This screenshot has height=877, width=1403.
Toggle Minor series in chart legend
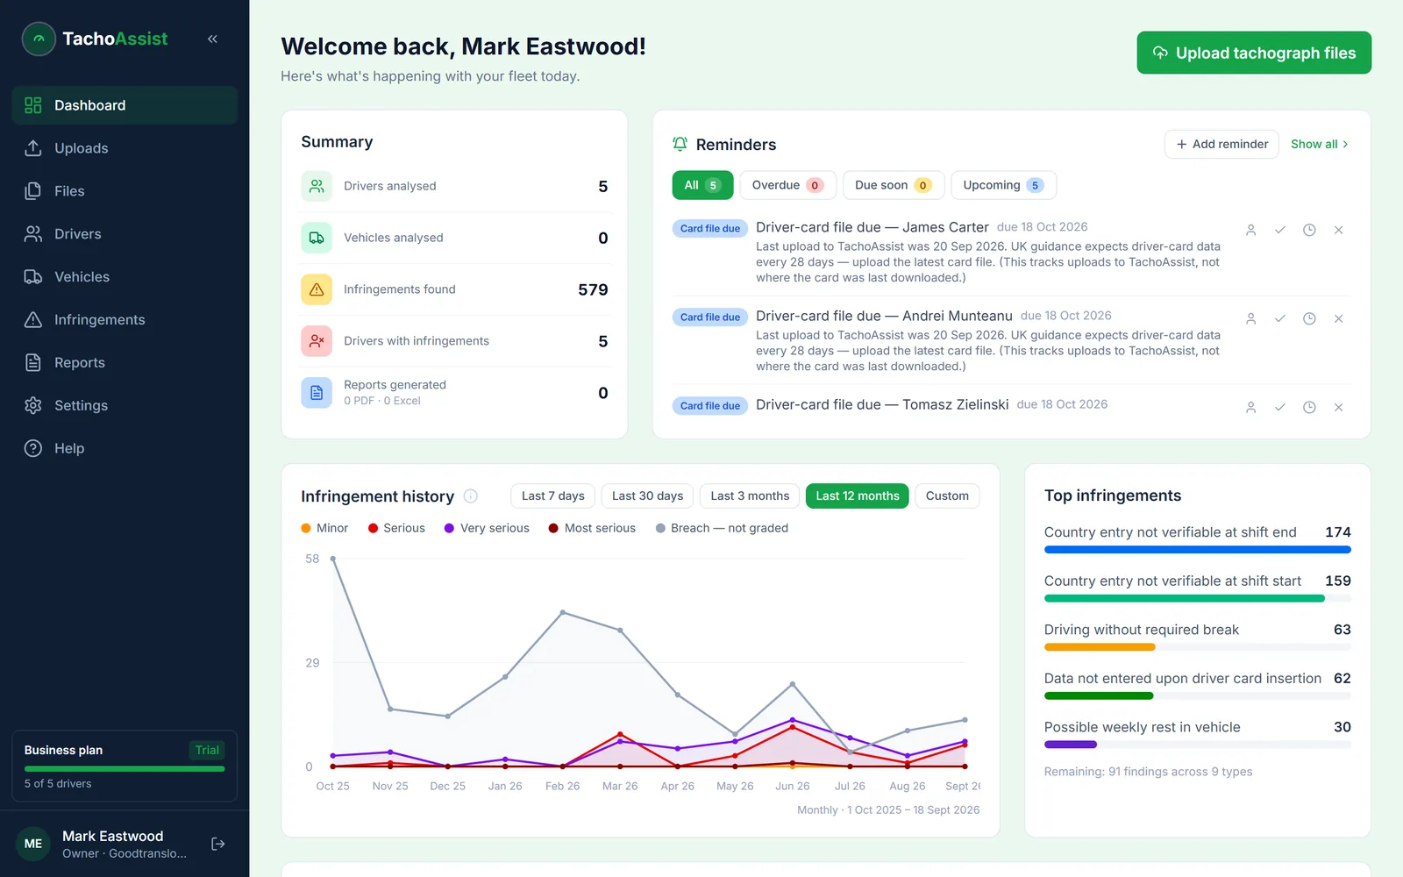[x=324, y=528]
